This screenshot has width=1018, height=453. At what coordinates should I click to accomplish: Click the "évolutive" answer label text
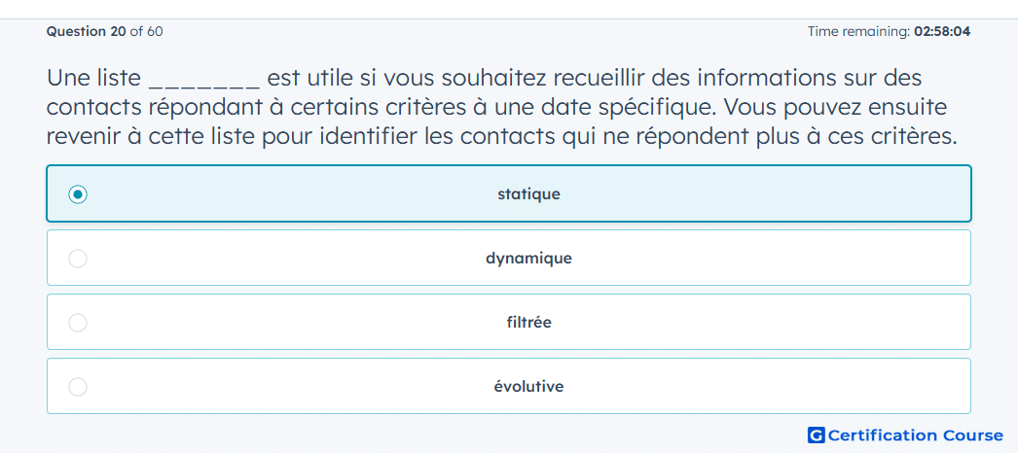click(528, 387)
